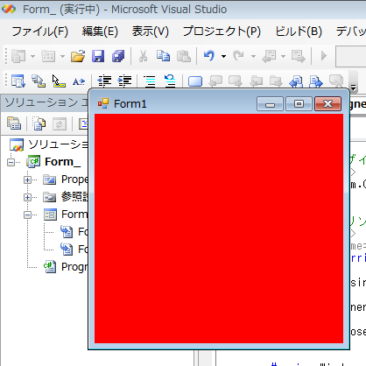
Task: Click the Undo arrow icon
Action: pyautogui.click(x=209, y=56)
